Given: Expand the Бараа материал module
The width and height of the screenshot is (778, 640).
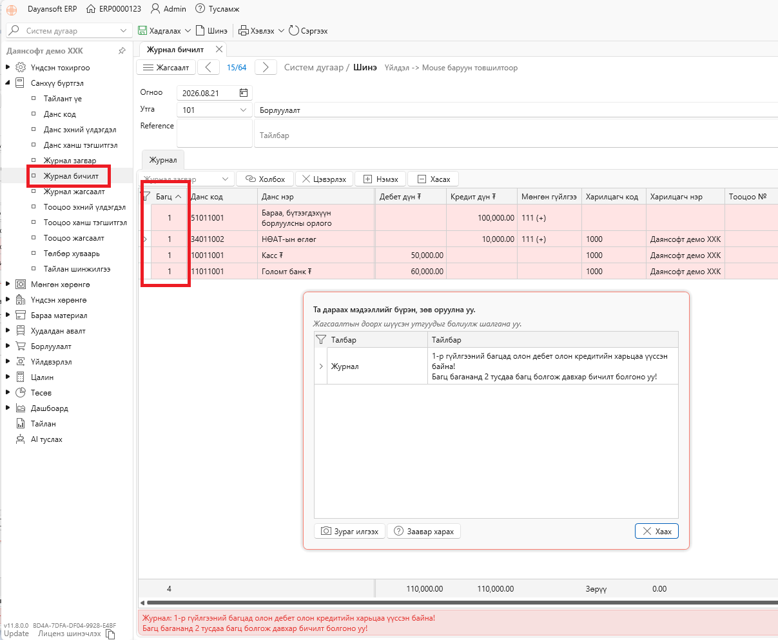Looking at the screenshot, I should tap(8, 315).
